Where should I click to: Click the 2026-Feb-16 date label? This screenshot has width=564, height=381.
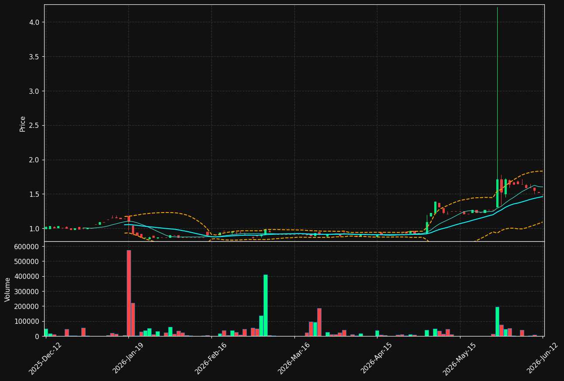(x=211, y=358)
